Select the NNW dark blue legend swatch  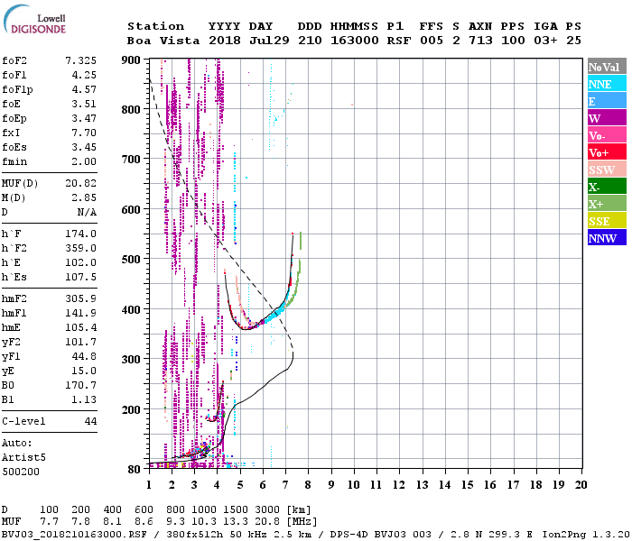pos(607,238)
